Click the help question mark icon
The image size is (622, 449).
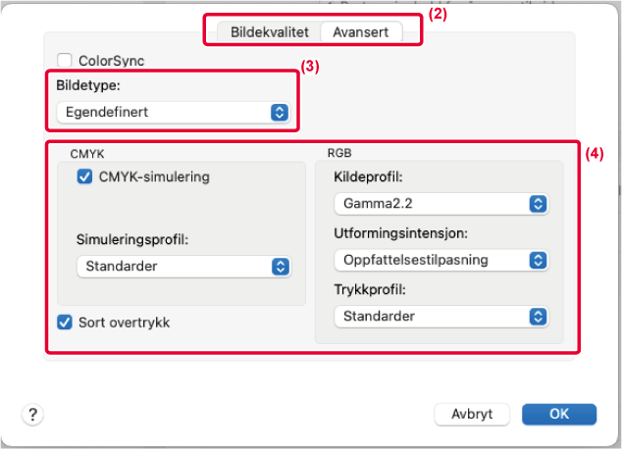pos(33,415)
